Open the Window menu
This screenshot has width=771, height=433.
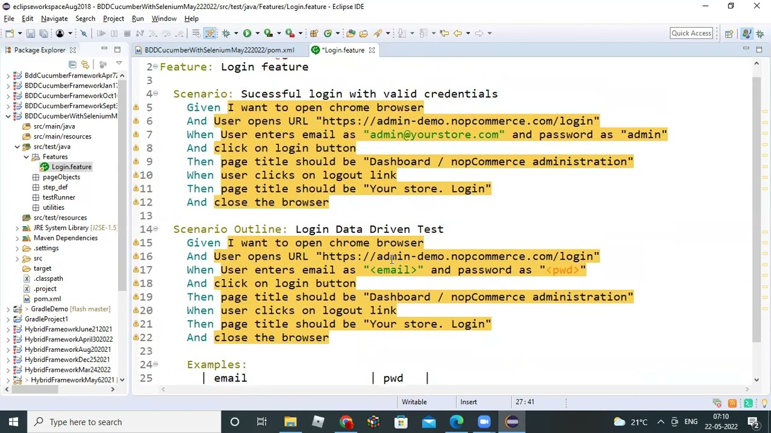tap(164, 19)
